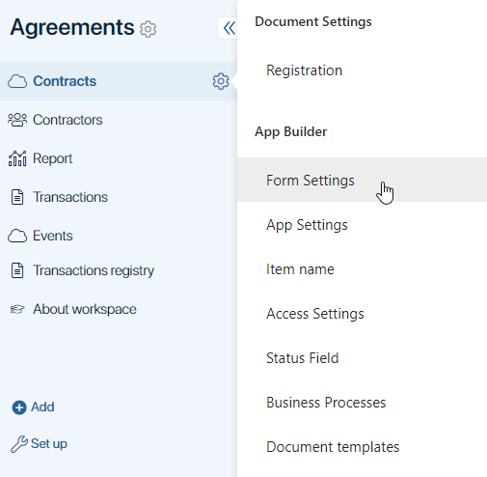Click the Contracts cloud icon
Viewport: 487px width, 477px height.
tap(17, 81)
